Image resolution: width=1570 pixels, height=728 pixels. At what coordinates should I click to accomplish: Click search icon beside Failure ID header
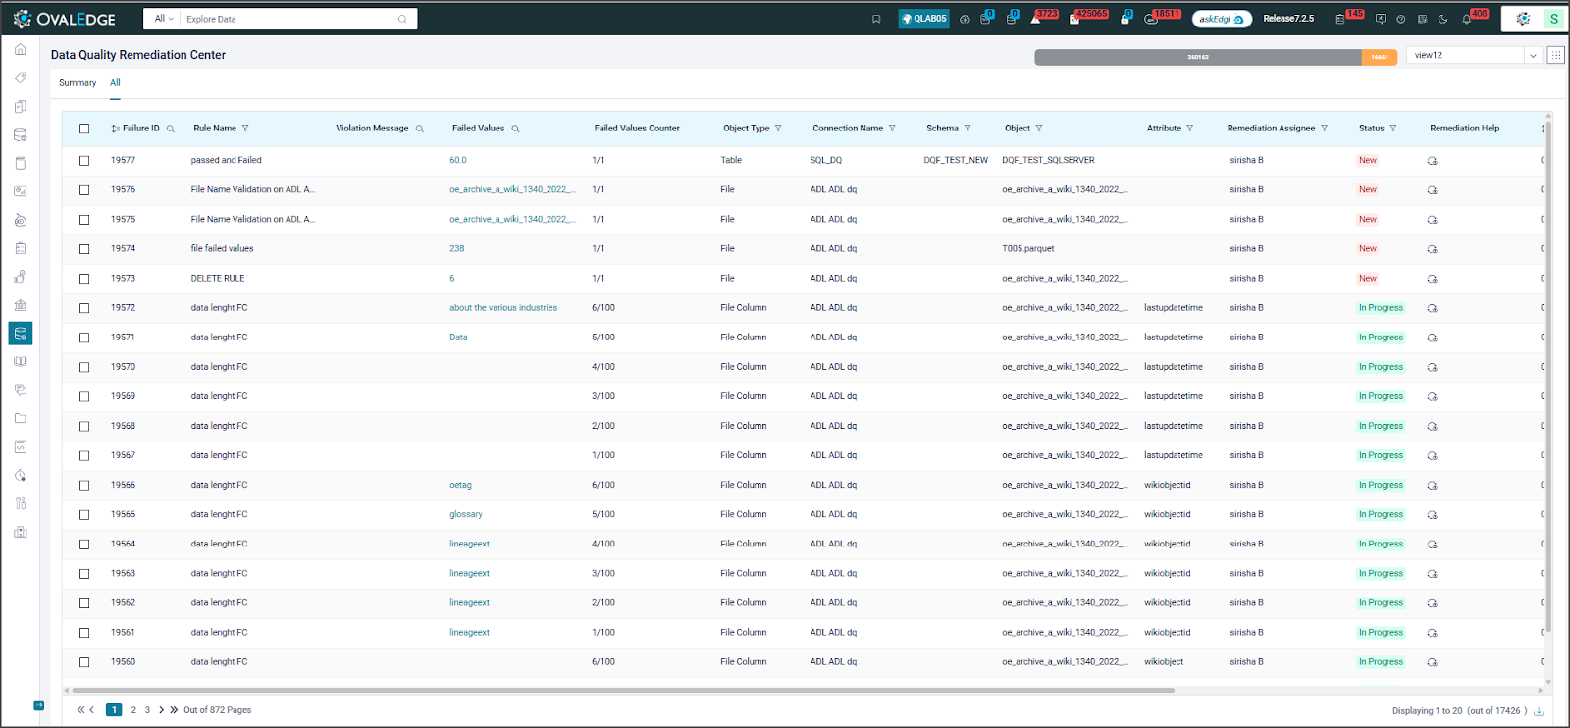click(x=171, y=129)
